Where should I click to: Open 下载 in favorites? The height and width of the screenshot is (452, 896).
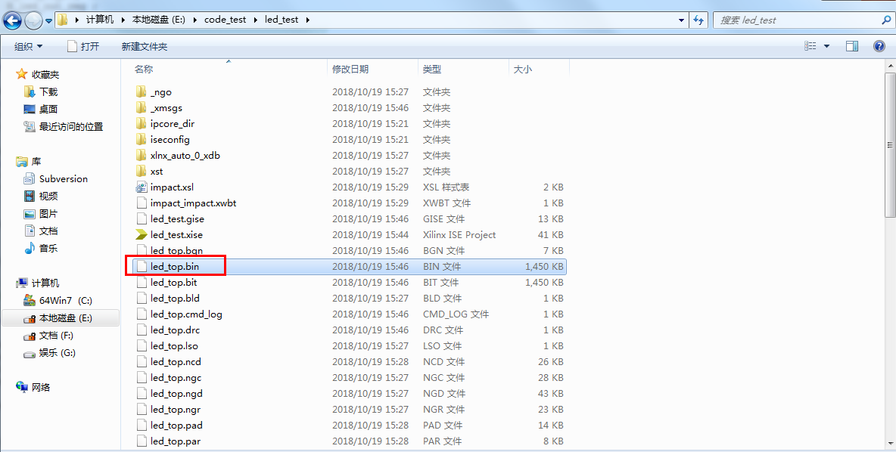[48, 91]
